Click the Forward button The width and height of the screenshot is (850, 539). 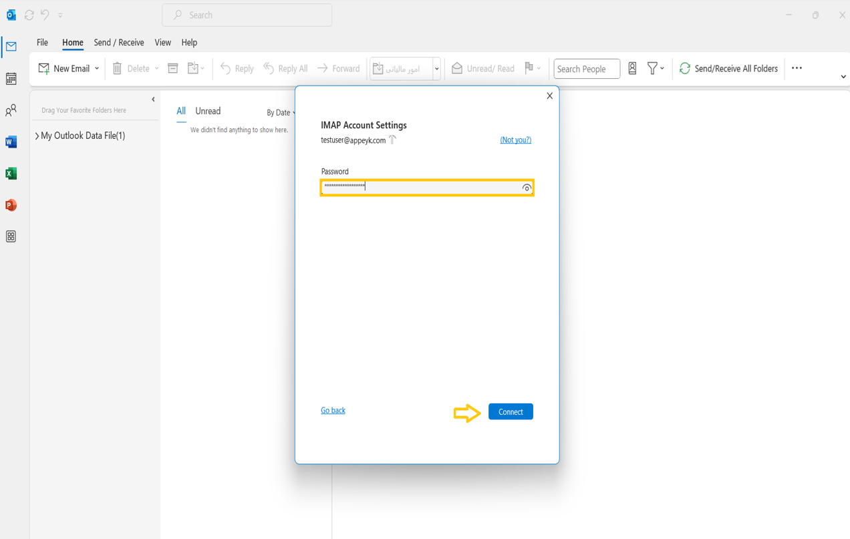(338, 68)
